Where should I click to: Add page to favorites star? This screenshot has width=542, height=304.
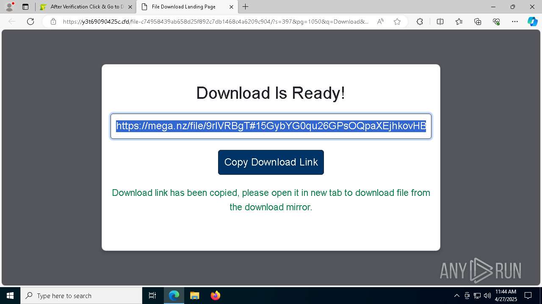[x=397, y=22]
